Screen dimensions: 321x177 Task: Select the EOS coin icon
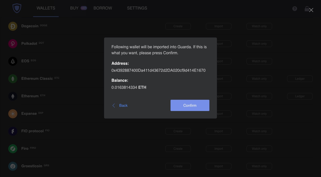13,61
